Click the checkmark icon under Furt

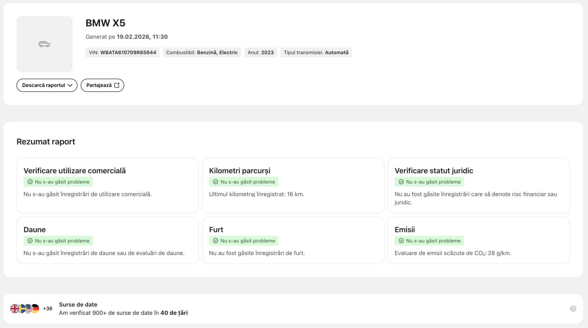coord(216,241)
